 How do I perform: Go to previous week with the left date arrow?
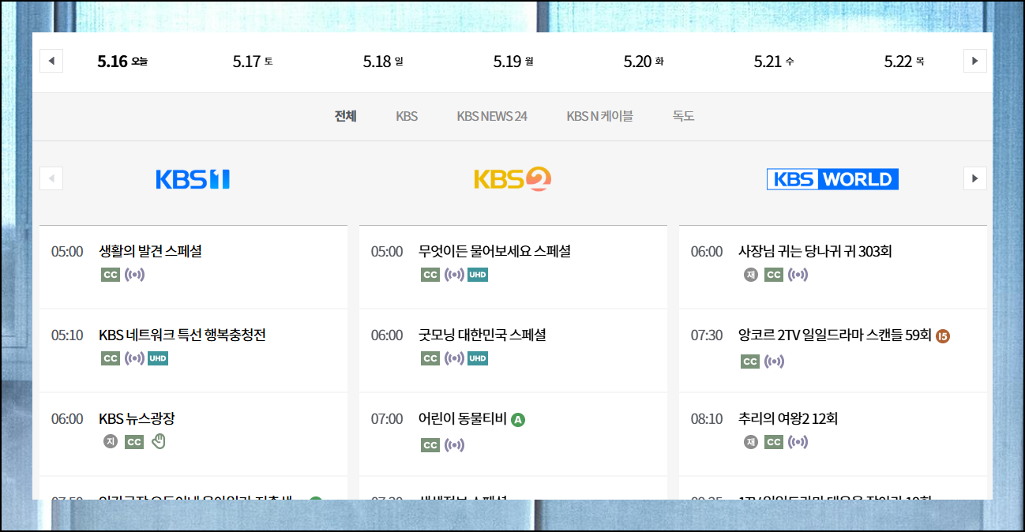[51, 61]
